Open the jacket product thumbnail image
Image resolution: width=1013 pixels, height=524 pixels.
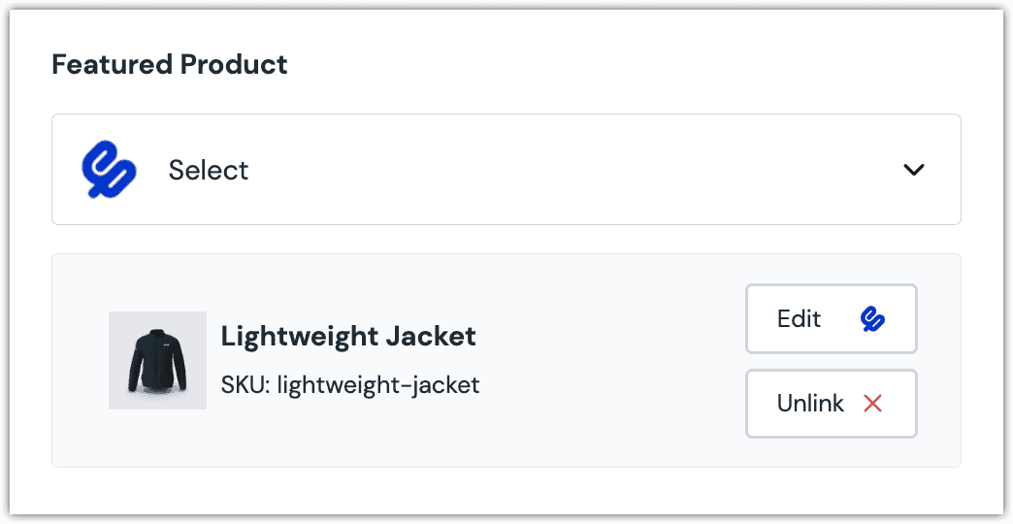tap(157, 360)
